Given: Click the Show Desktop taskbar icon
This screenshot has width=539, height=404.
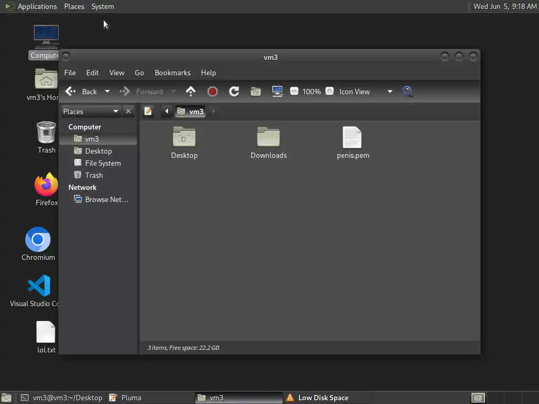Looking at the screenshot, I should (x=6, y=398).
